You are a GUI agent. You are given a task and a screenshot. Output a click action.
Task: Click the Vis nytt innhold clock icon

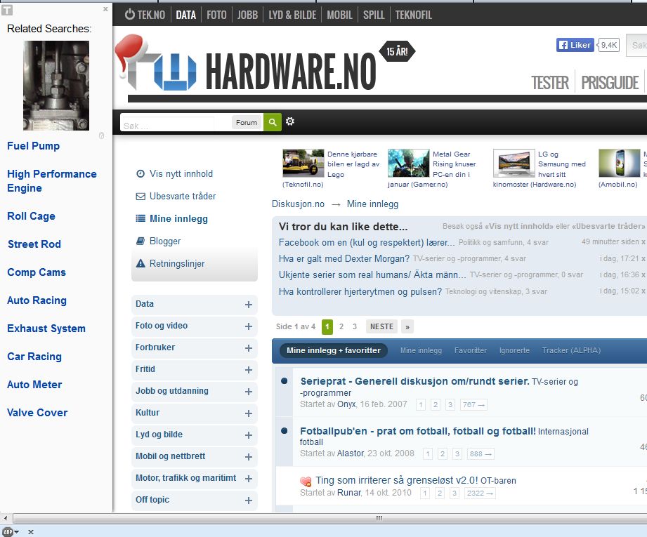140,173
